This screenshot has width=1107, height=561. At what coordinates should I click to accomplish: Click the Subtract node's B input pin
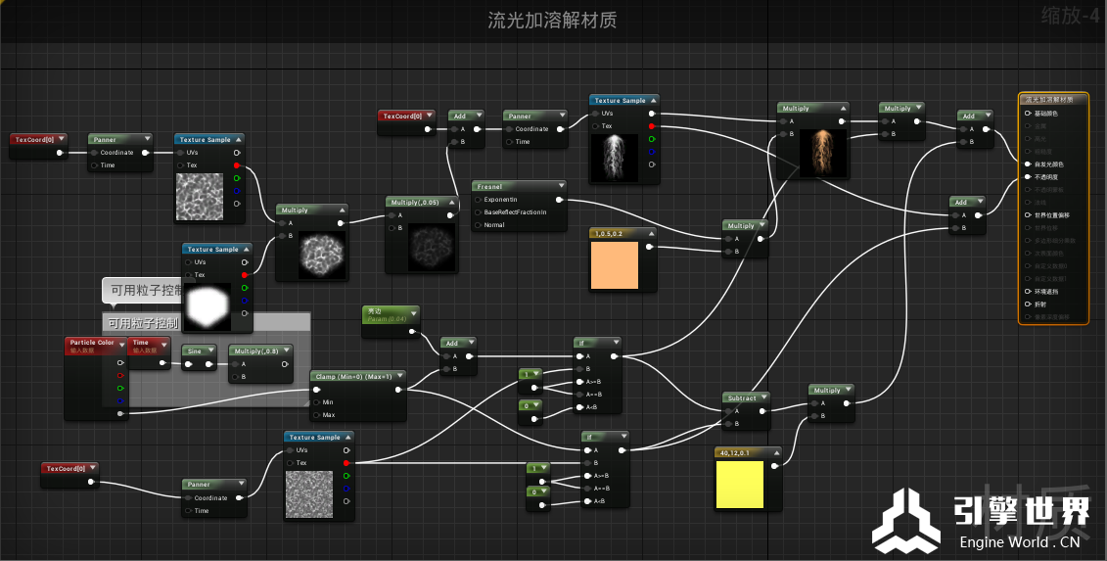(x=728, y=423)
